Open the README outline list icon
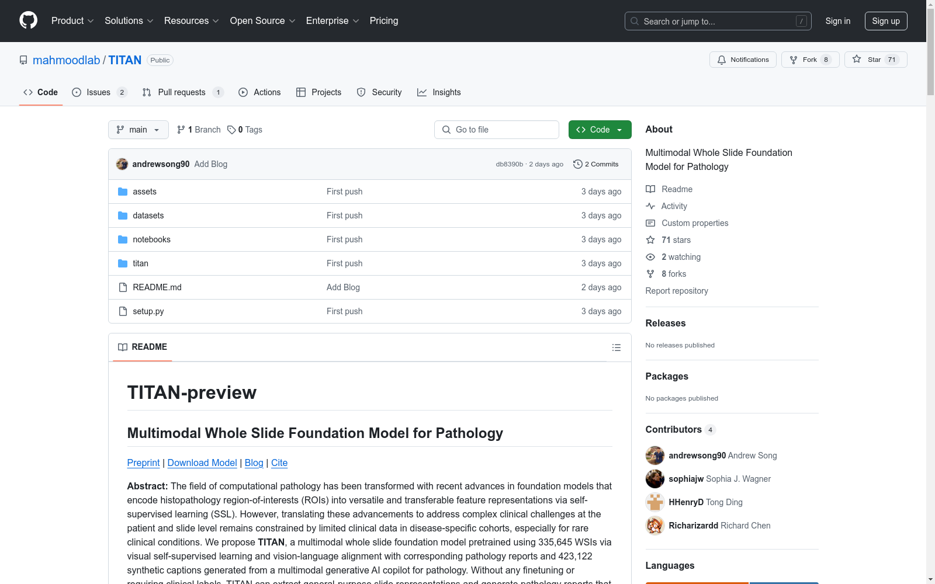Screen dimensions: 935x584 click(616, 347)
